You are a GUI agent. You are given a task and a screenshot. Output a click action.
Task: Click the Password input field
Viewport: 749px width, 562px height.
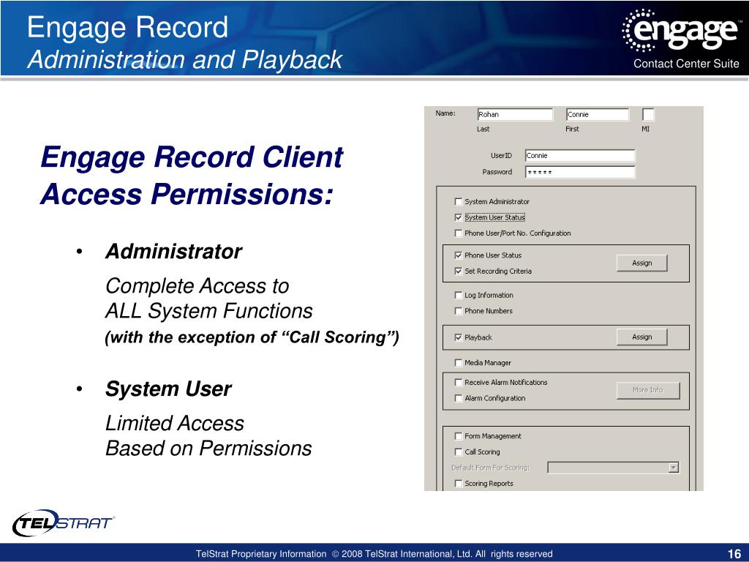580,172
